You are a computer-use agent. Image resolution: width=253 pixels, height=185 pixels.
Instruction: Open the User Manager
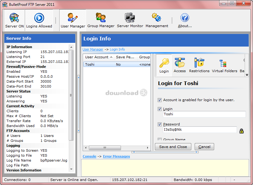point(73,20)
